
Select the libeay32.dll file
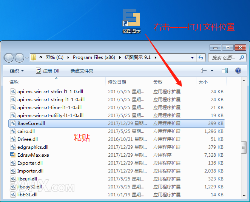(x=29, y=187)
